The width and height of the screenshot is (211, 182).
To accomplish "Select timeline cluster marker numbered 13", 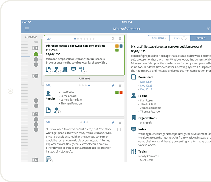I will pyautogui.click(x=35, y=160).
